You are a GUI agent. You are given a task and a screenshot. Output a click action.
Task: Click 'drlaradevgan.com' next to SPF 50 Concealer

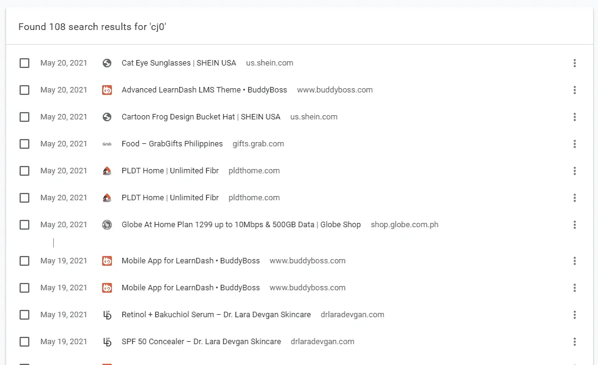pyautogui.click(x=323, y=342)
